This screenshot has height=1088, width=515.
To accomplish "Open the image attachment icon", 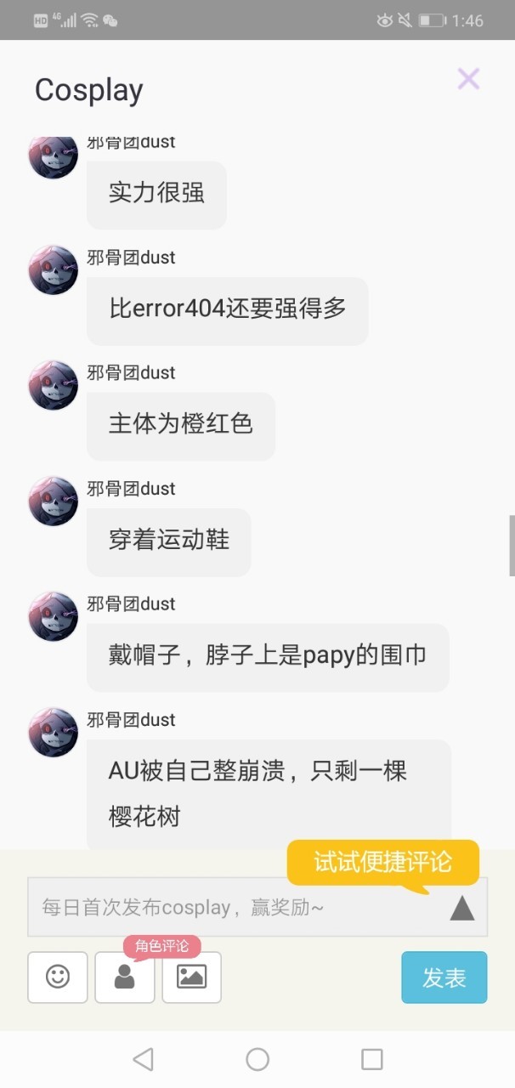I will click(192, 977).
